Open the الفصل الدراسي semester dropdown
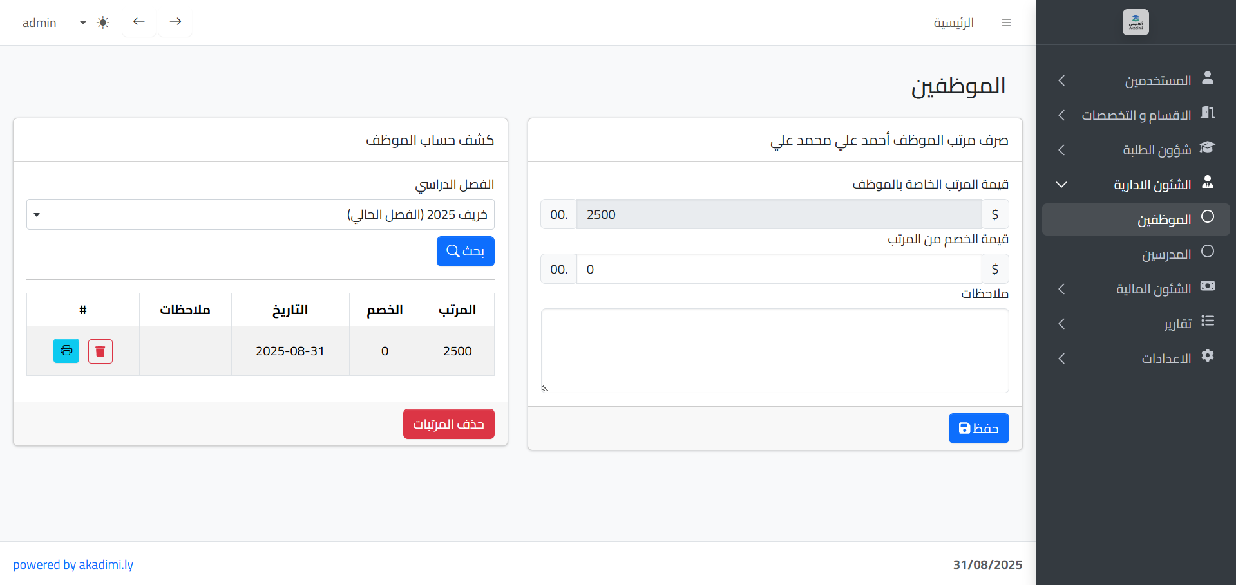Image resolution: width=1236 pixels, height=585 pixels. point(260,214)
